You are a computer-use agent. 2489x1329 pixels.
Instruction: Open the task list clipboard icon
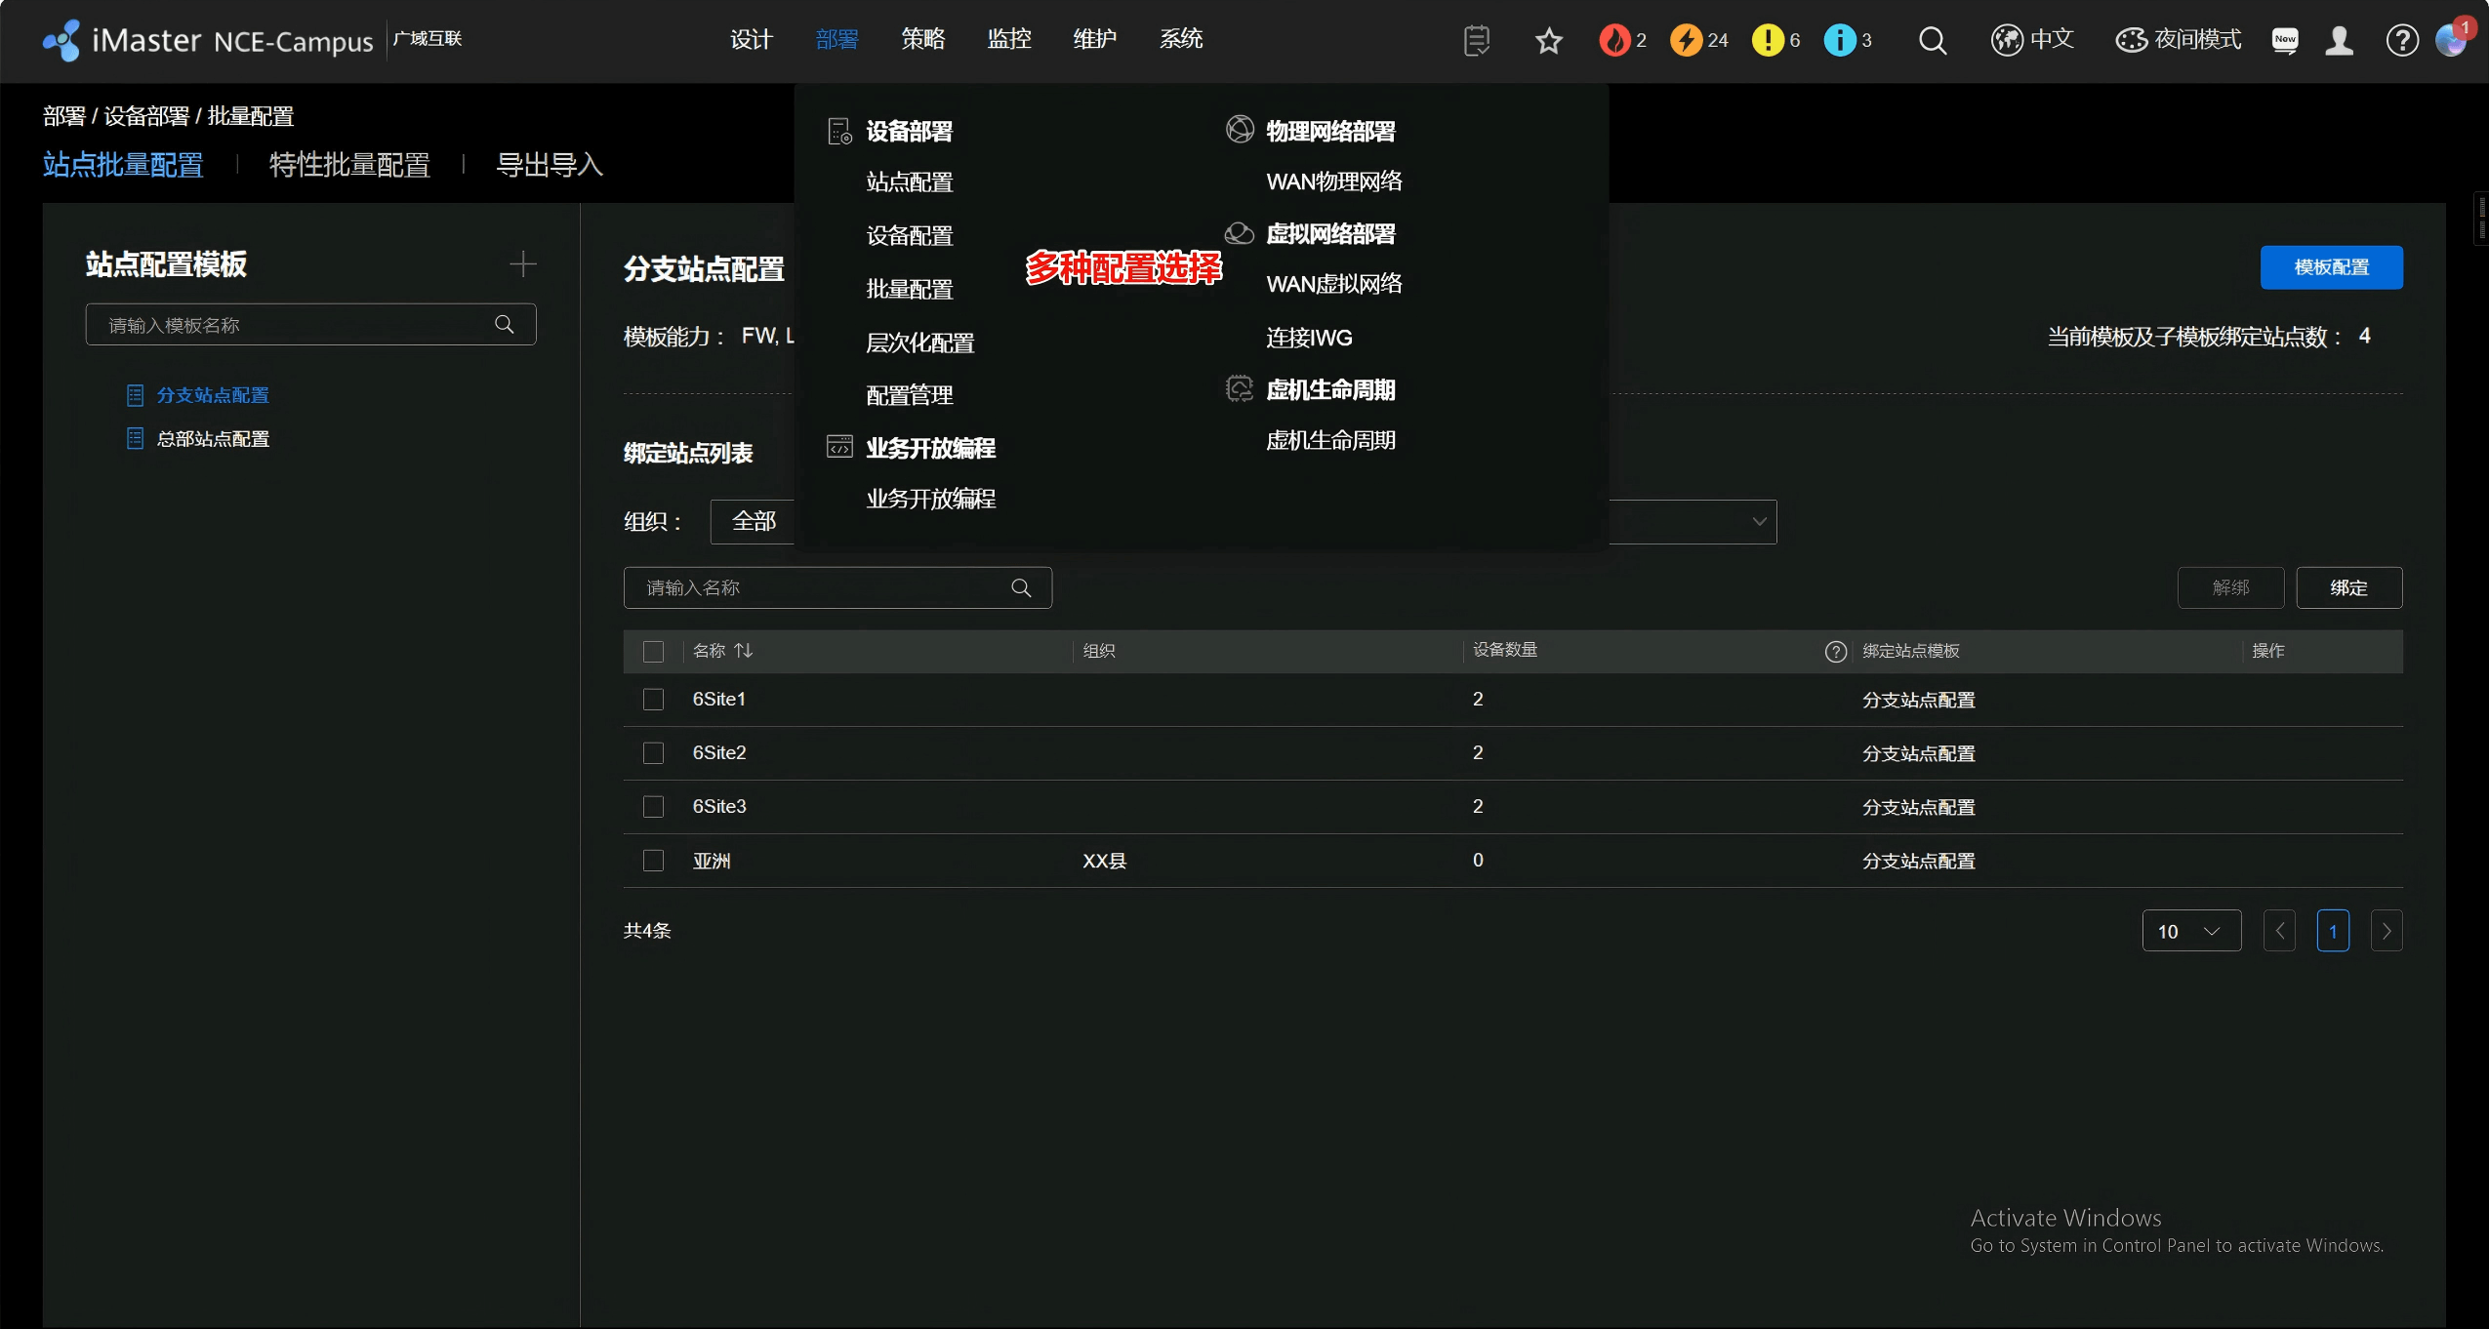[1477, 41]
